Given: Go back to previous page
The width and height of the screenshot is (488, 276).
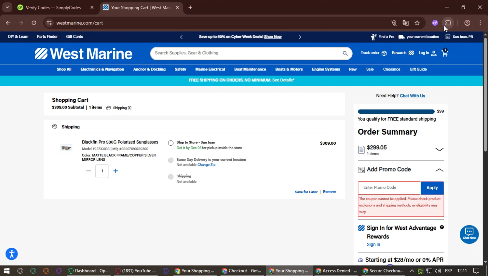Looking at the screenshot, I should tap(8, 23).
